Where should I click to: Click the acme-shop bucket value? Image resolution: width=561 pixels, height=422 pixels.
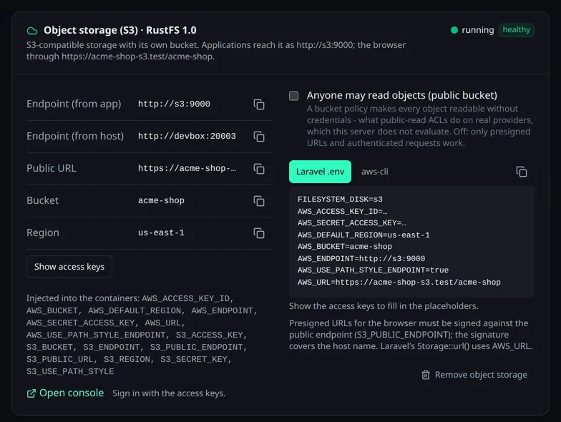point(161,200)
